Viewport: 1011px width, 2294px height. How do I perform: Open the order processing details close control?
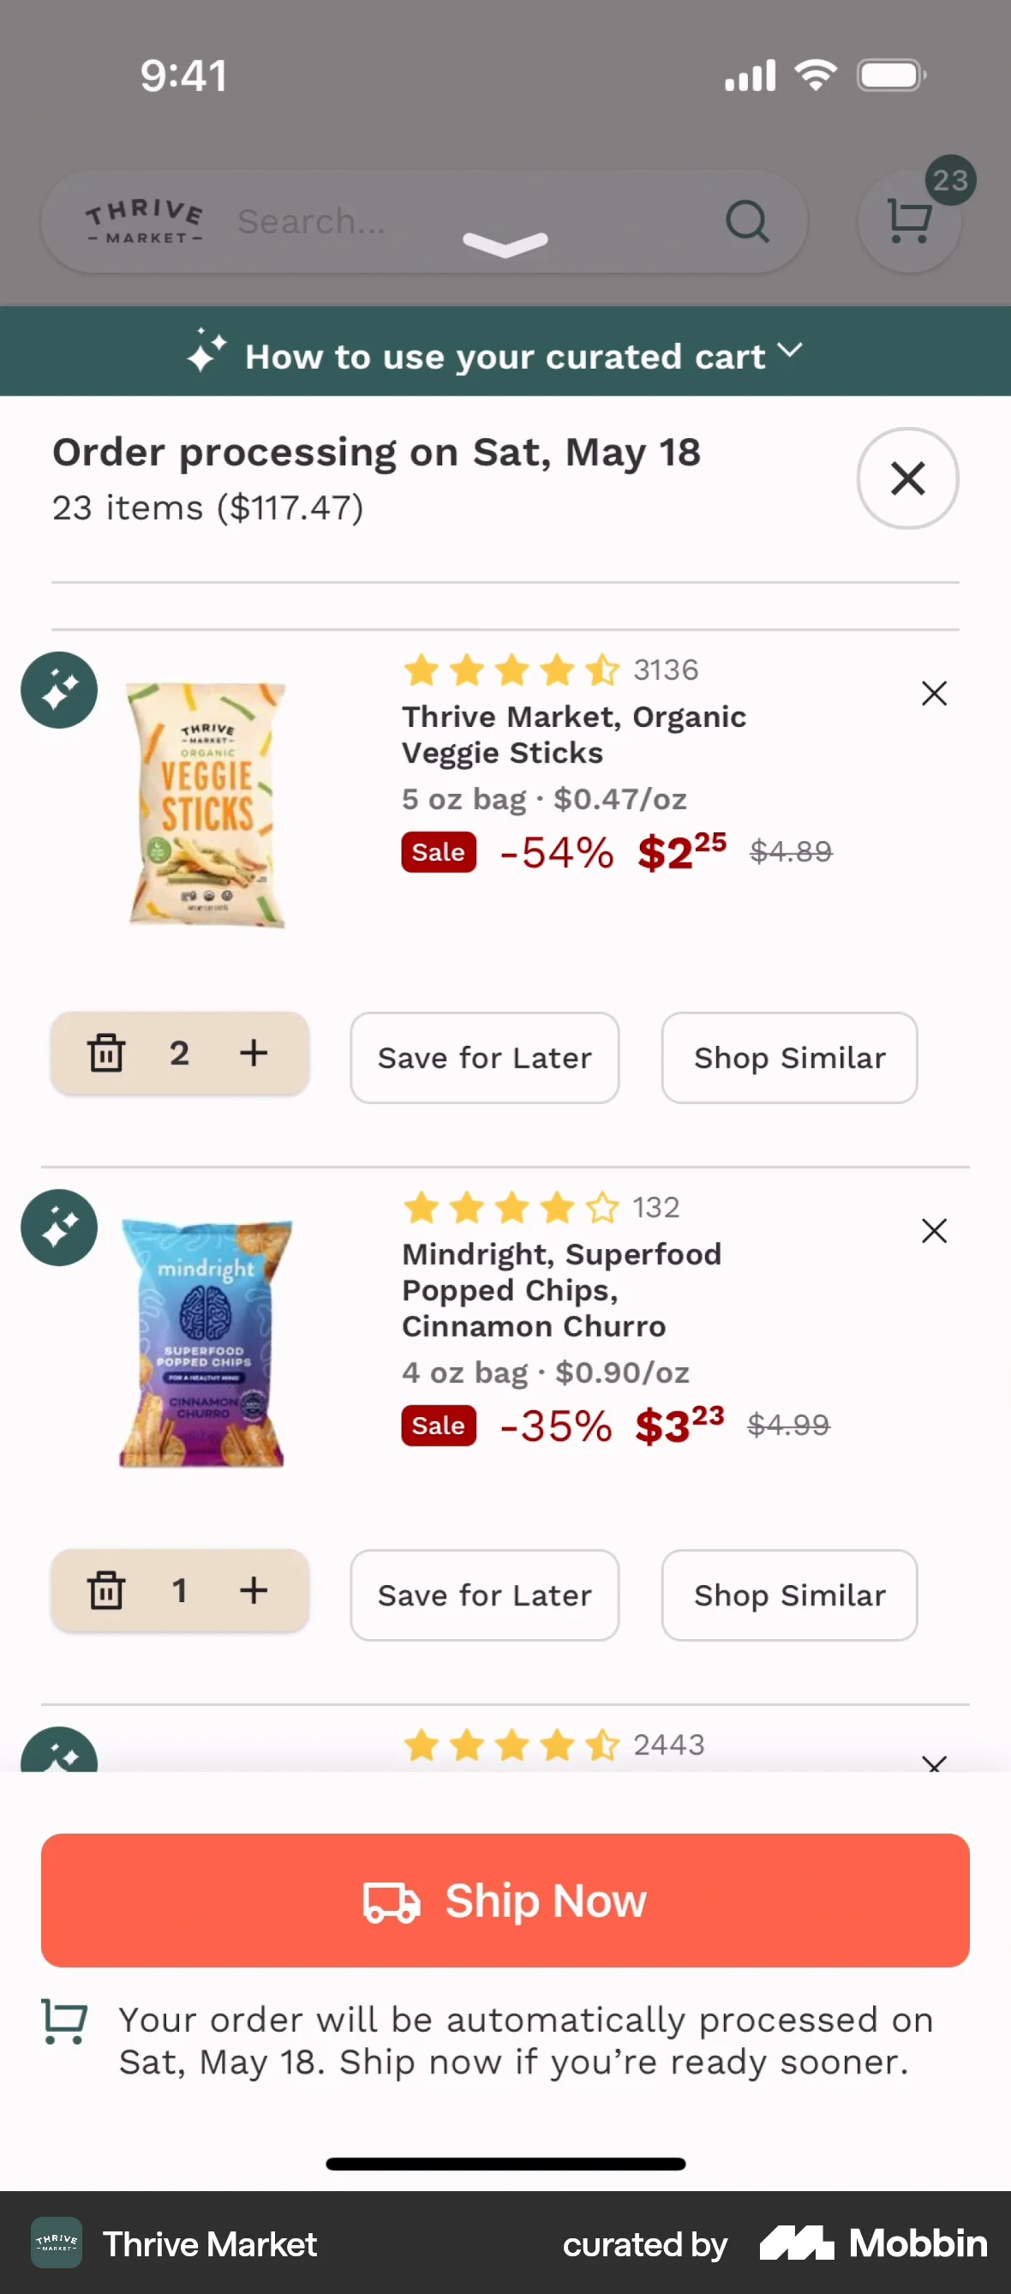coord(908,478)
